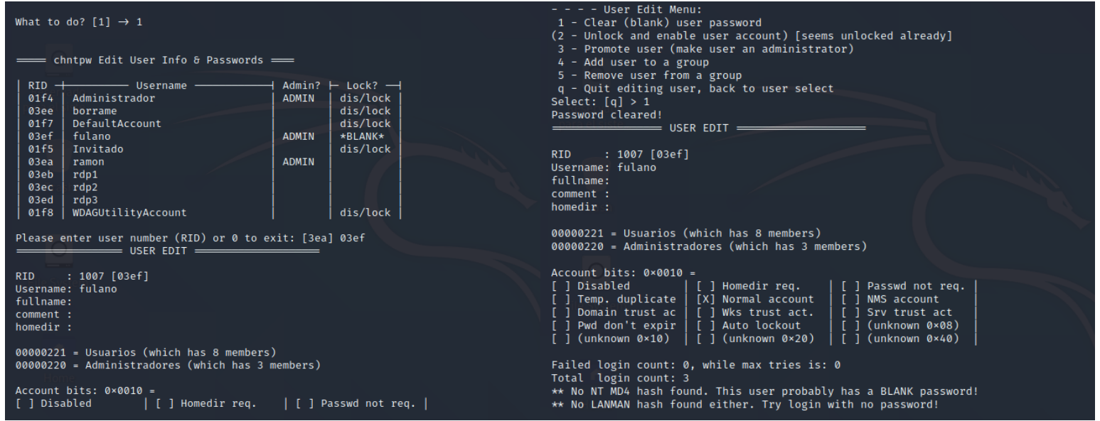The height and width of the screenshot is (421, 1100).
Task: Click the user number RID entry prompt
Action: [x=190, y=238]
